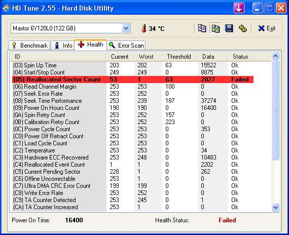Select the Health tab

click(90, 45)
